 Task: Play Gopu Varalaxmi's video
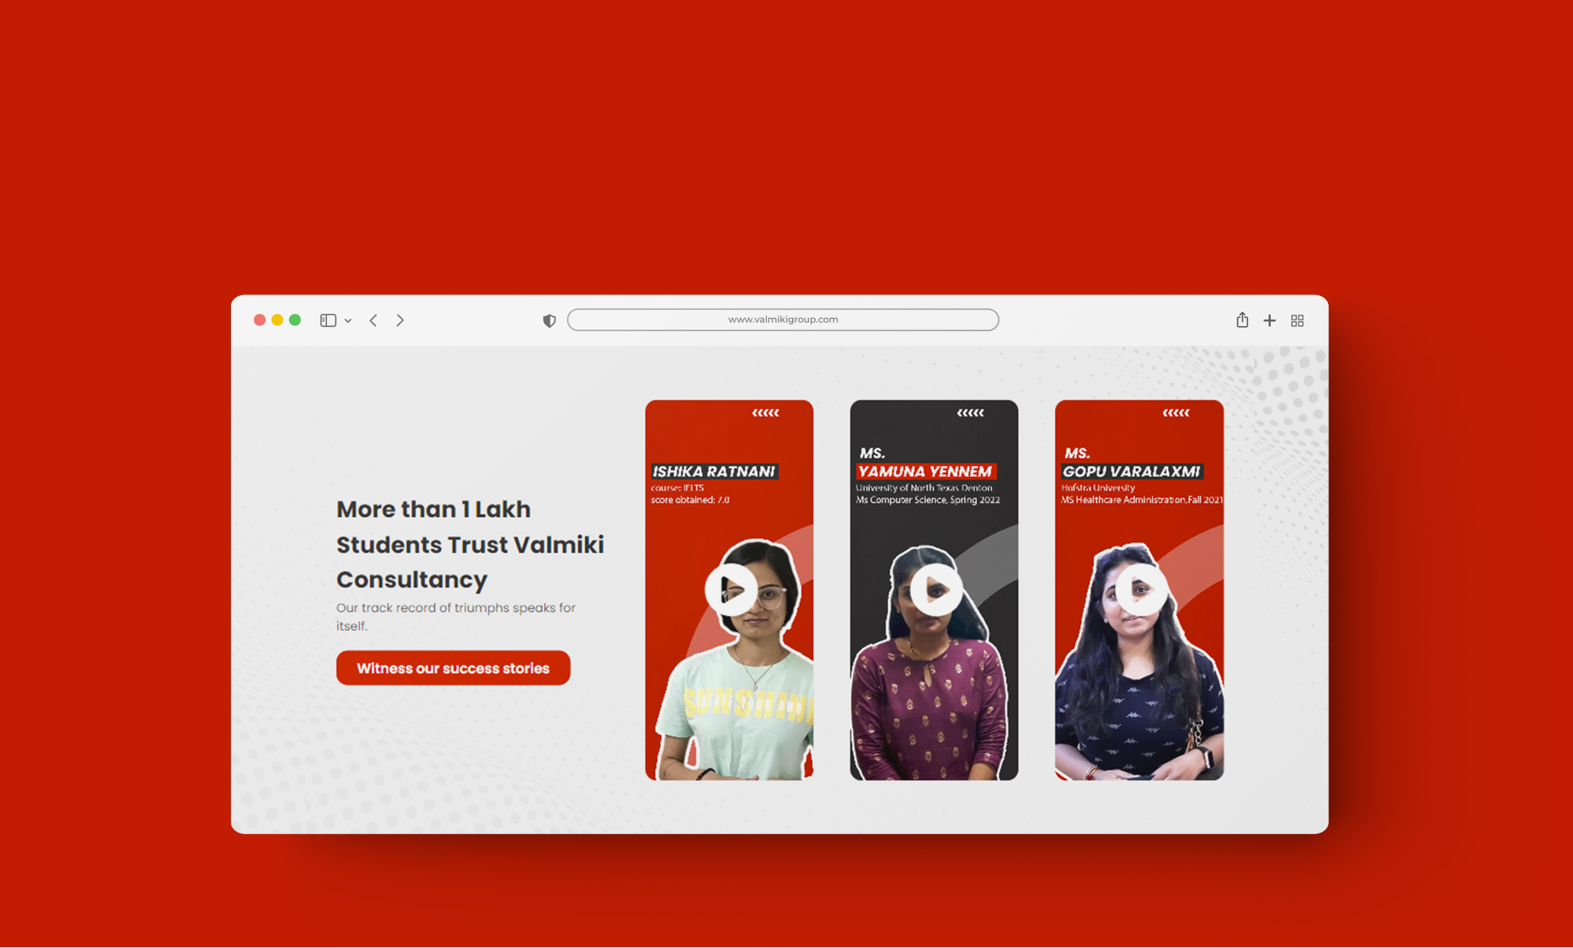(1140, 589)
